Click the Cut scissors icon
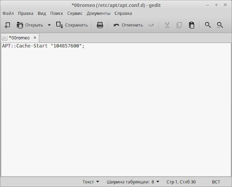This screenshot has width=232, height=187. click(x=167, y=25)
